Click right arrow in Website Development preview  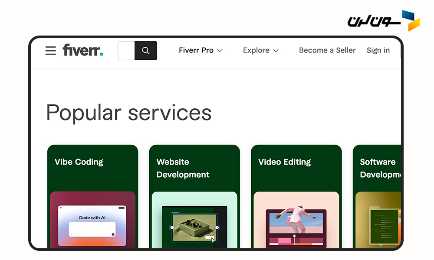217,227
